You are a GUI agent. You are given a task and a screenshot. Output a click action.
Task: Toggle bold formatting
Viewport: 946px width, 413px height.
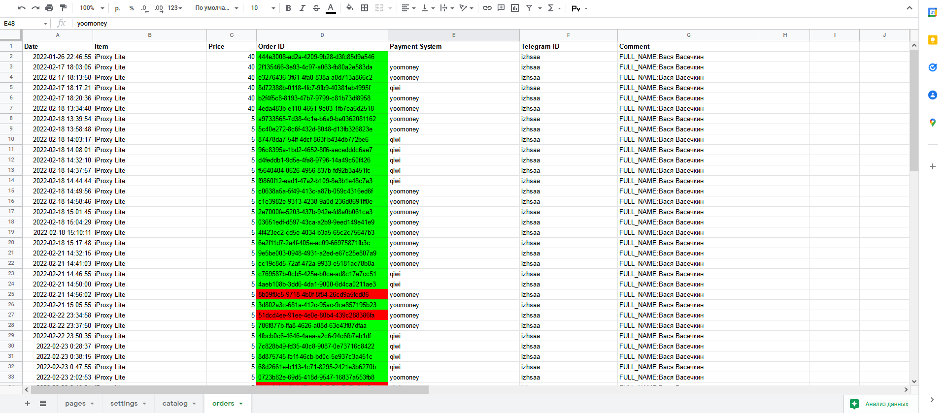click(288, 8)
